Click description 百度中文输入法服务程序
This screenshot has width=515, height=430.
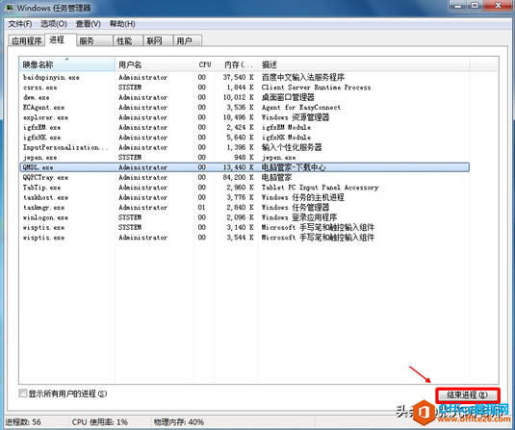click(303, 78)
